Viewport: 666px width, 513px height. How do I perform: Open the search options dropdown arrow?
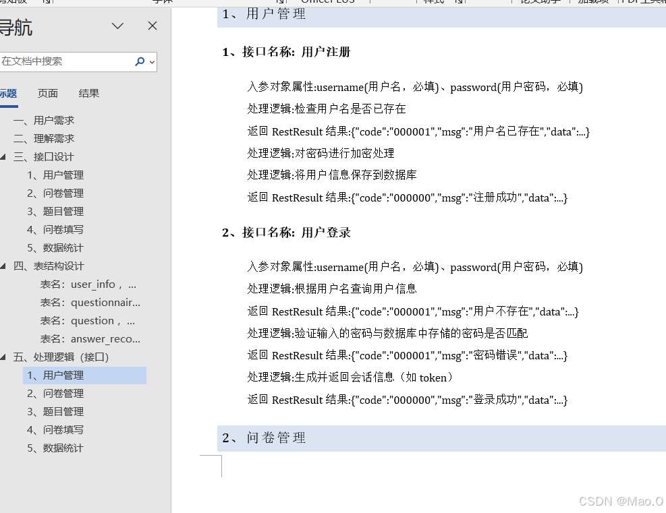coord(152,62)
